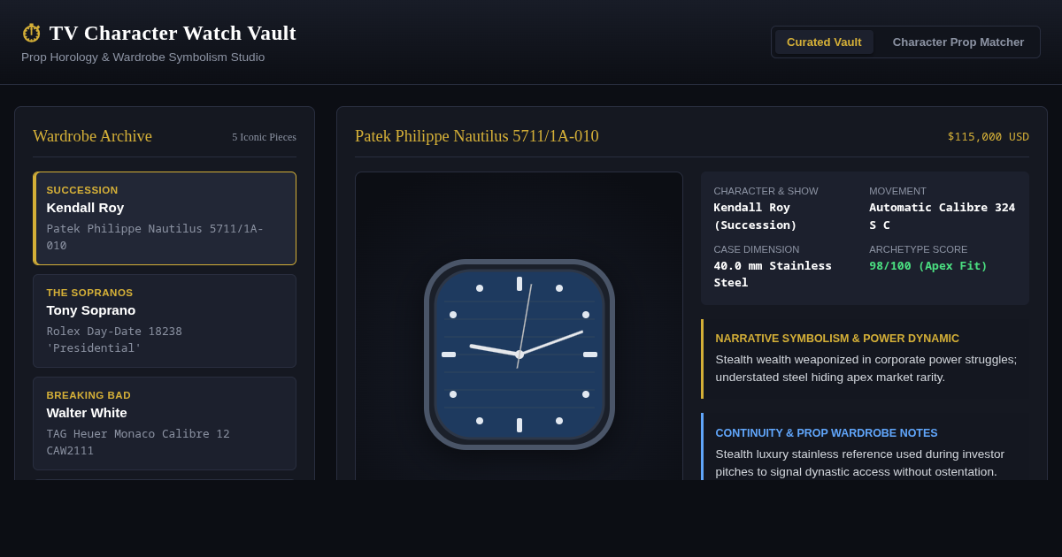This screenshot has height=557, width=1062.
Task: Click the 'Automatic Calibre 324 S C' movement value
Action: (943, 216)
